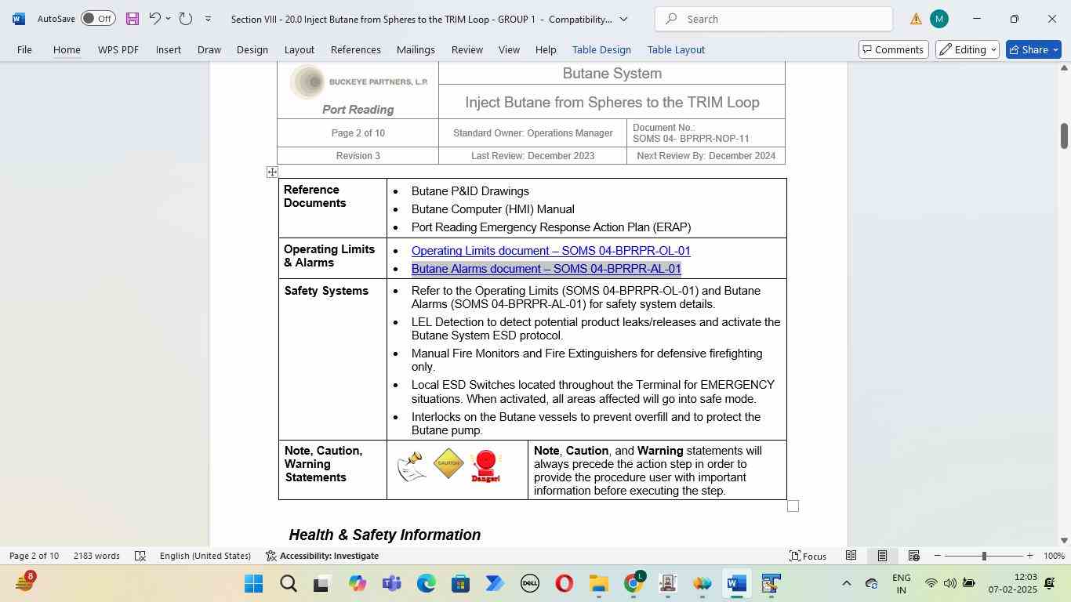
Task: Expand the document title dropdown chevron
Action: tap(624, 19)
